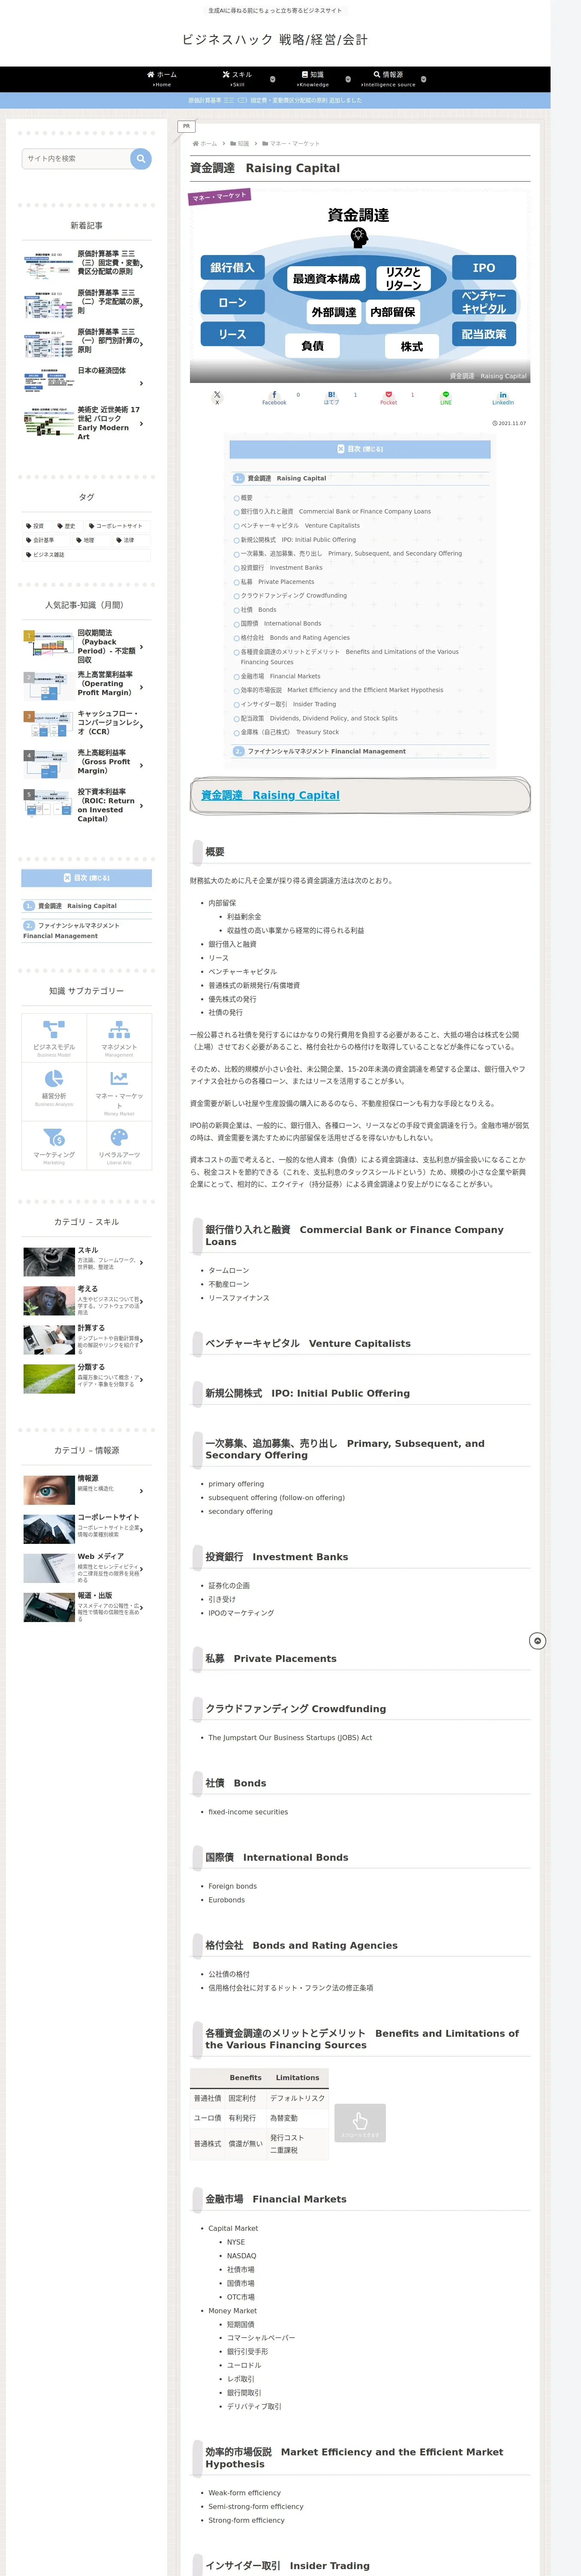This screenshot has width=581, height=2576.
Task: Click the magnifier search button in sidebar
Action: pyautogui.click(x=141, y=158)
